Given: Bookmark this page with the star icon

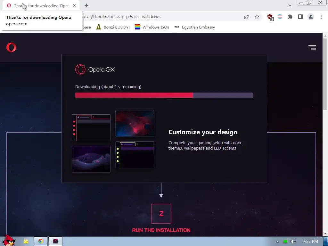Looking at the screenshot, I should [257, 17].
